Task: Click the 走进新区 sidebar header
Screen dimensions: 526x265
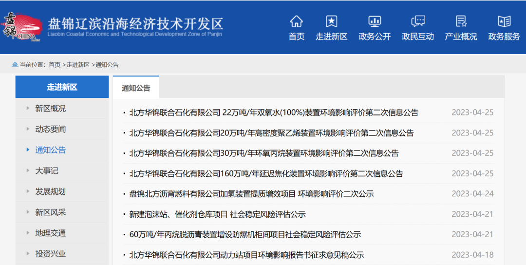Action: 62,87
